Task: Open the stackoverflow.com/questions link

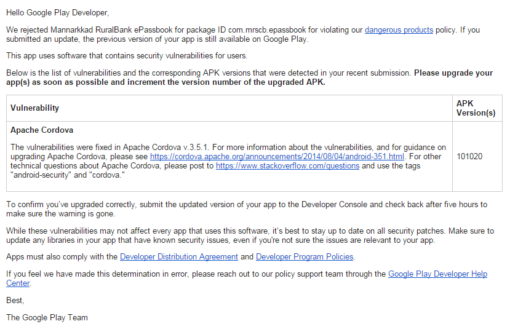Action: 287,165
